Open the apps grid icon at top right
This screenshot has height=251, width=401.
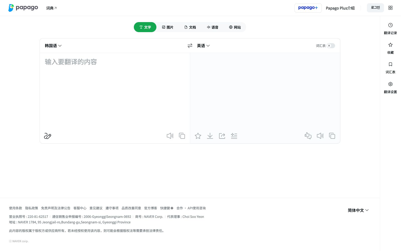(390, 8)
